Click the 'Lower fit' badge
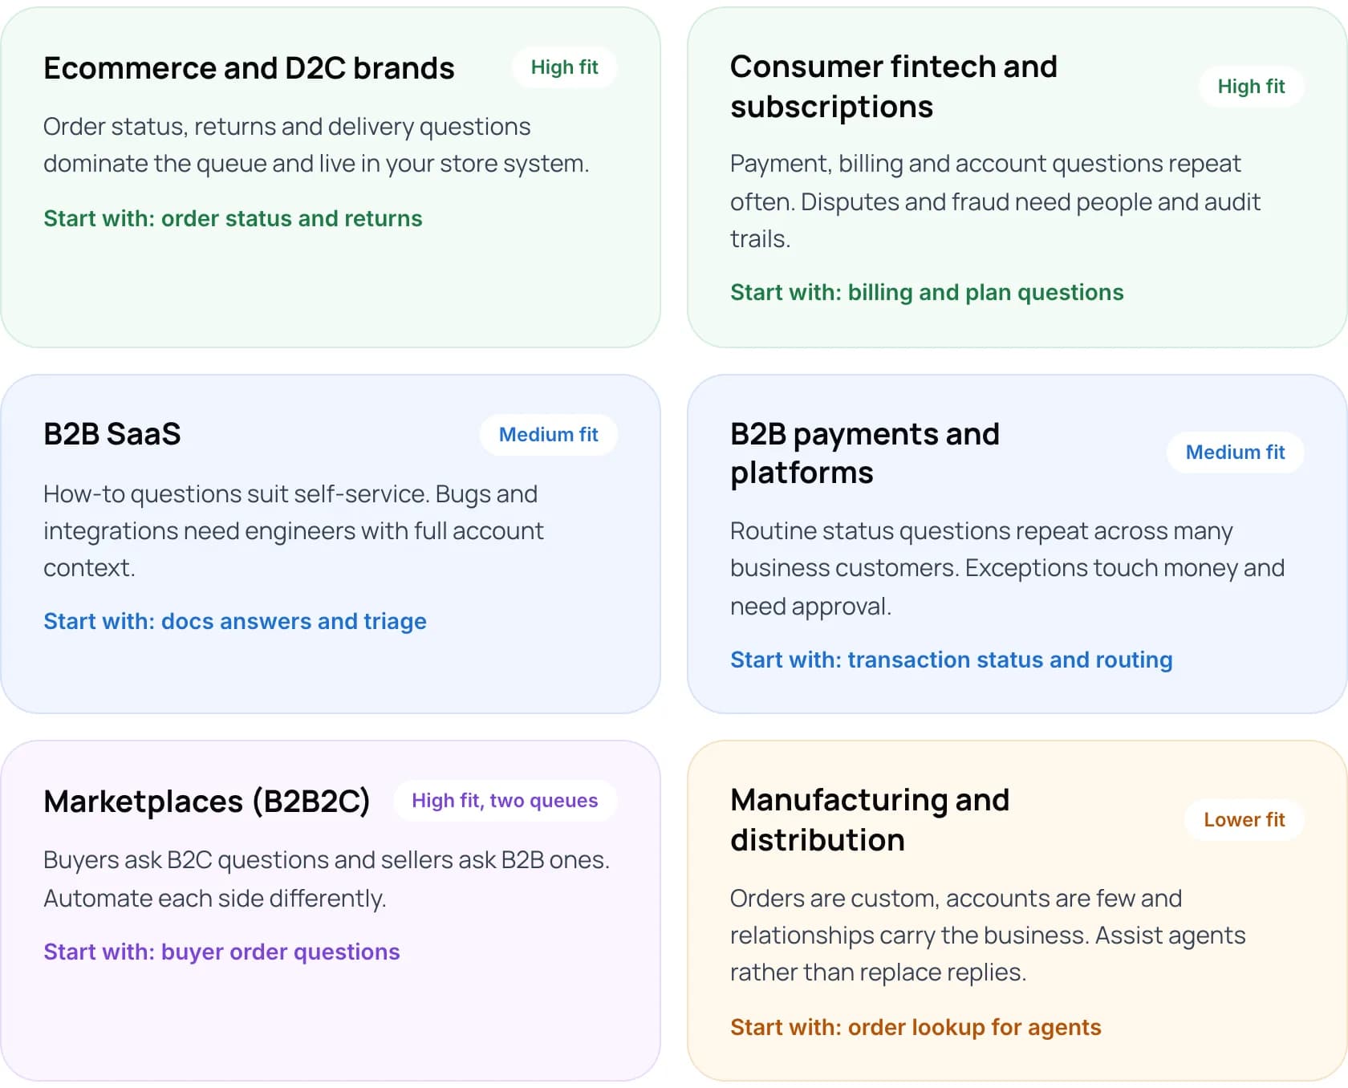This screenshot has width=1348, height=1088. [1244, 820]
